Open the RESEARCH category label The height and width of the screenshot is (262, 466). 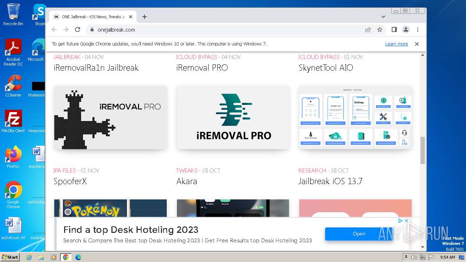pyautogui.click(x=312, y=171)
